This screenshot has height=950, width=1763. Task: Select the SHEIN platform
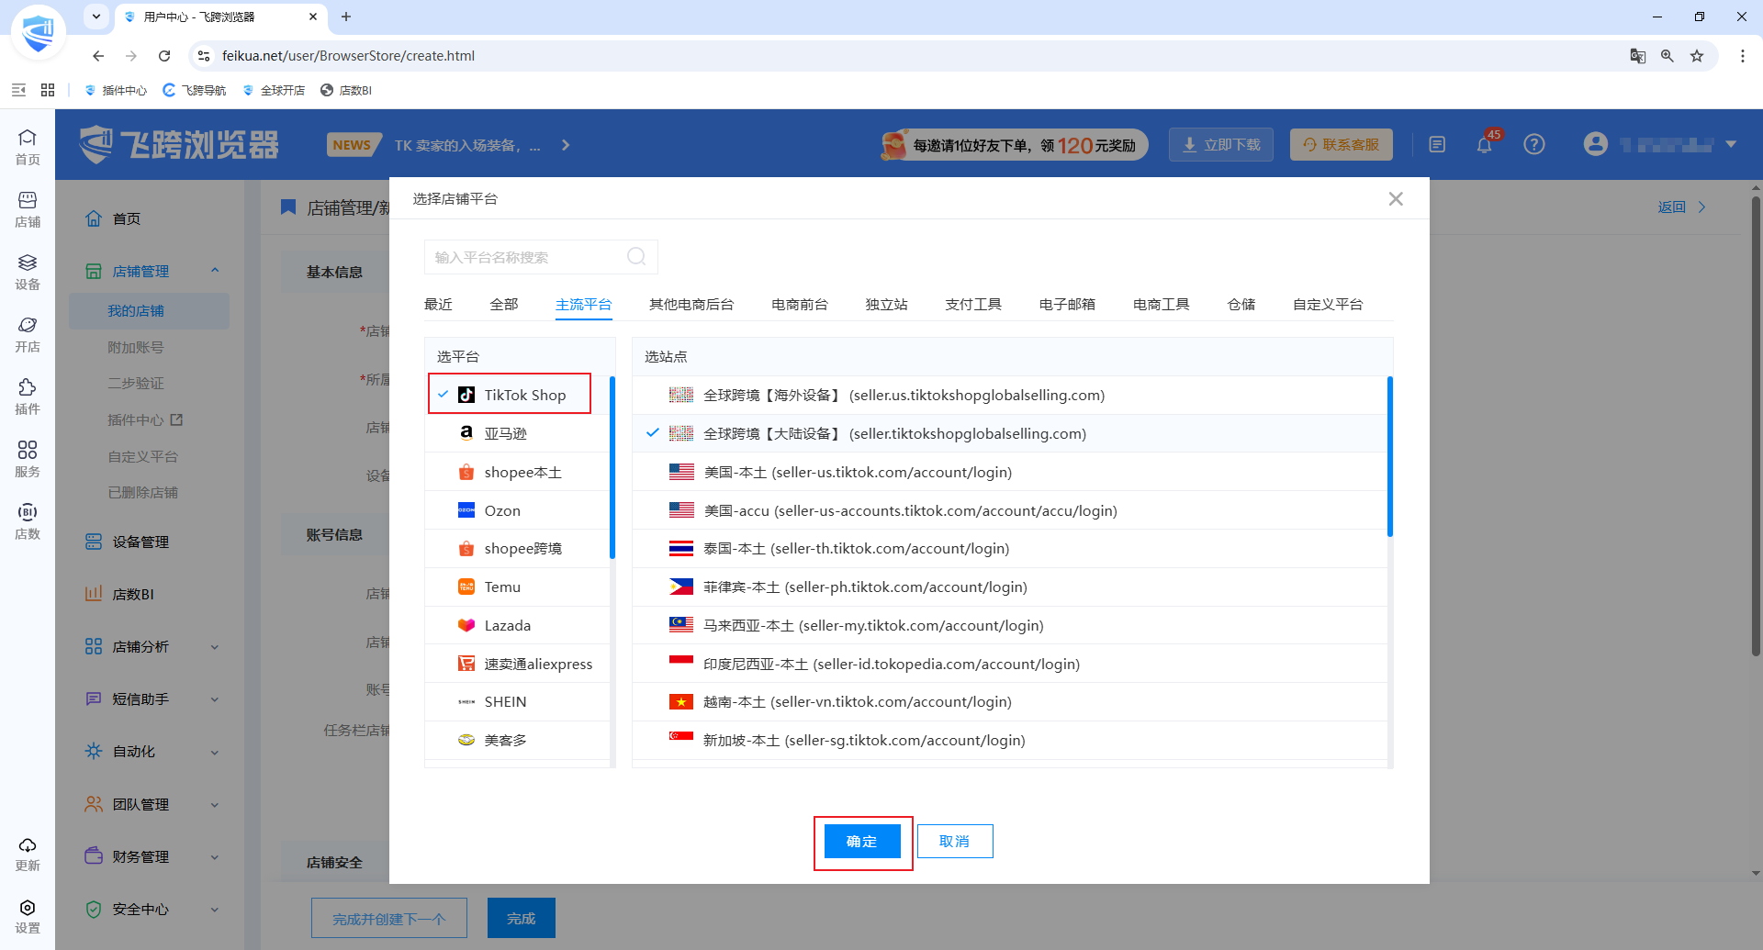pos(519,701)
